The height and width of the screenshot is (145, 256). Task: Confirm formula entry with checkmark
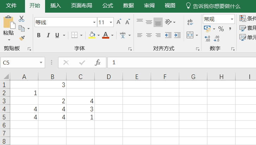click(82, 62)
